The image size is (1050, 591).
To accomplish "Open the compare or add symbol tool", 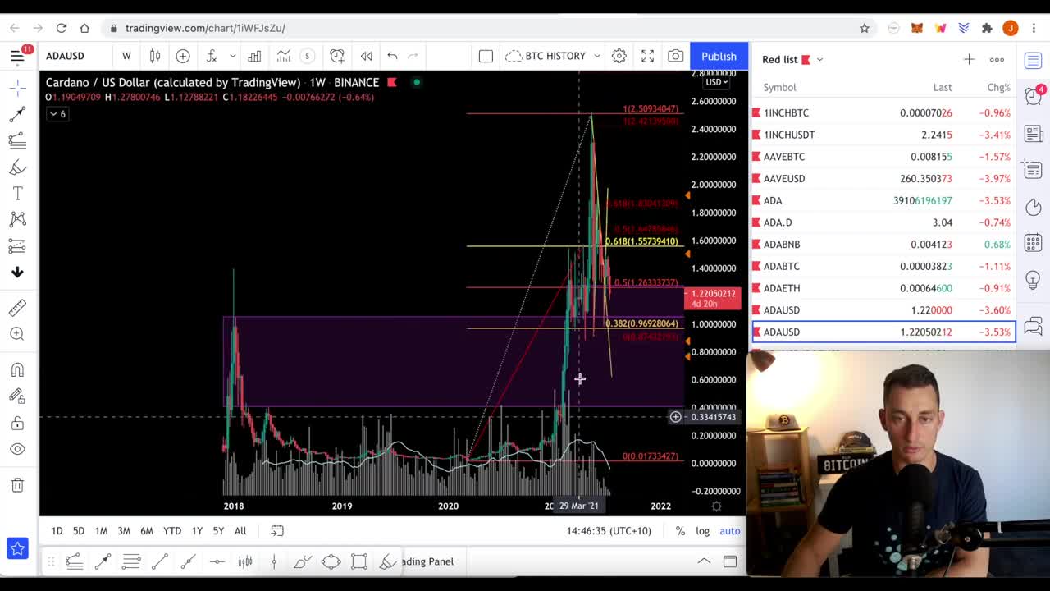I will (x=183, y=56).
